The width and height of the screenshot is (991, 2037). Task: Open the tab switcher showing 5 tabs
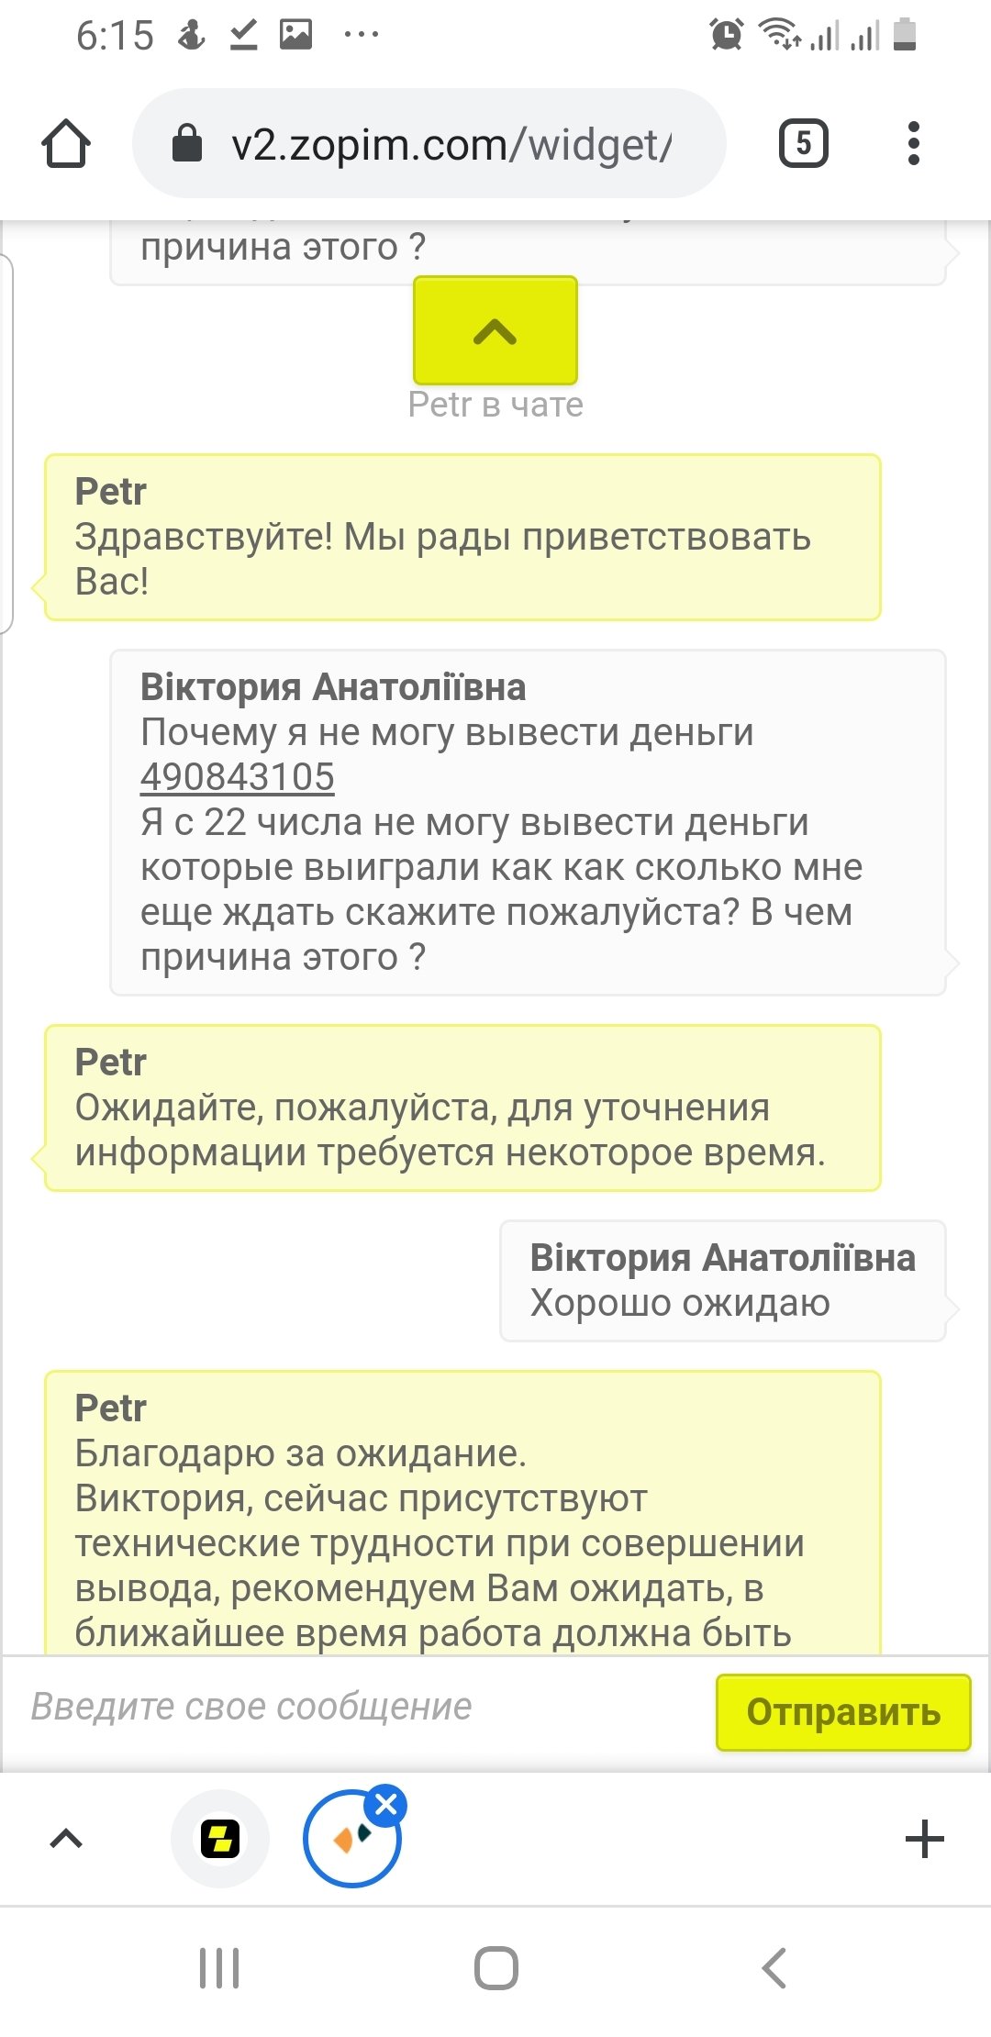tap(803, 144)
